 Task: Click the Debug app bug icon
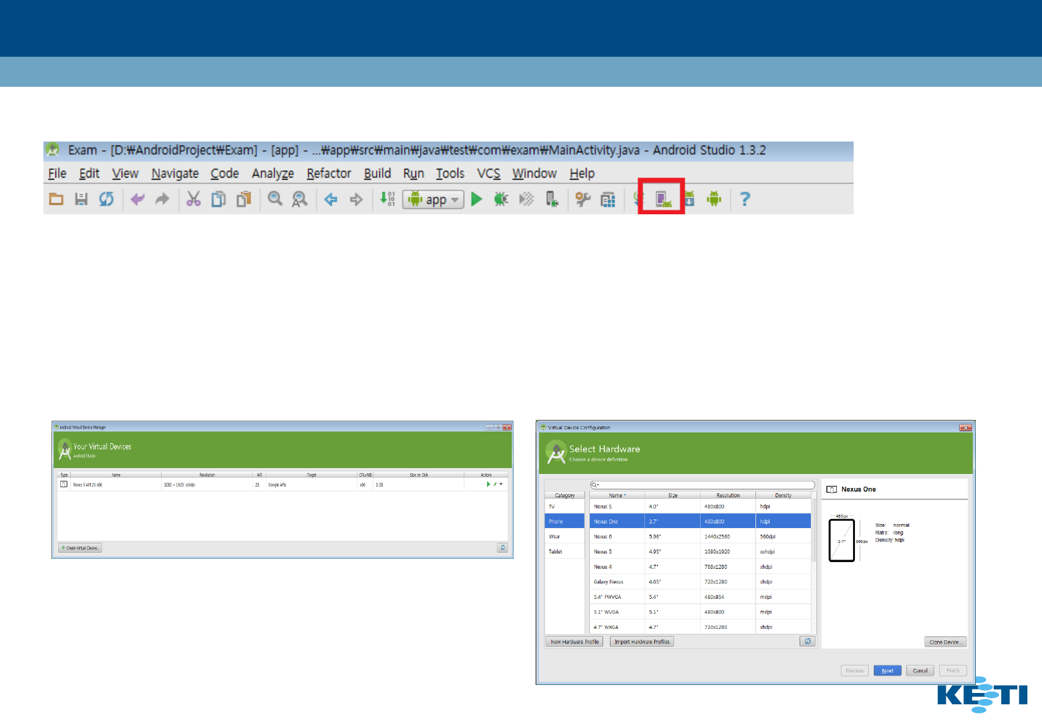click(x=501, y=199)
